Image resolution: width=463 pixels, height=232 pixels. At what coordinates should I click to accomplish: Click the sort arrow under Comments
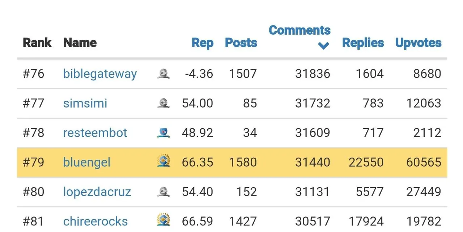click(323, 45)
